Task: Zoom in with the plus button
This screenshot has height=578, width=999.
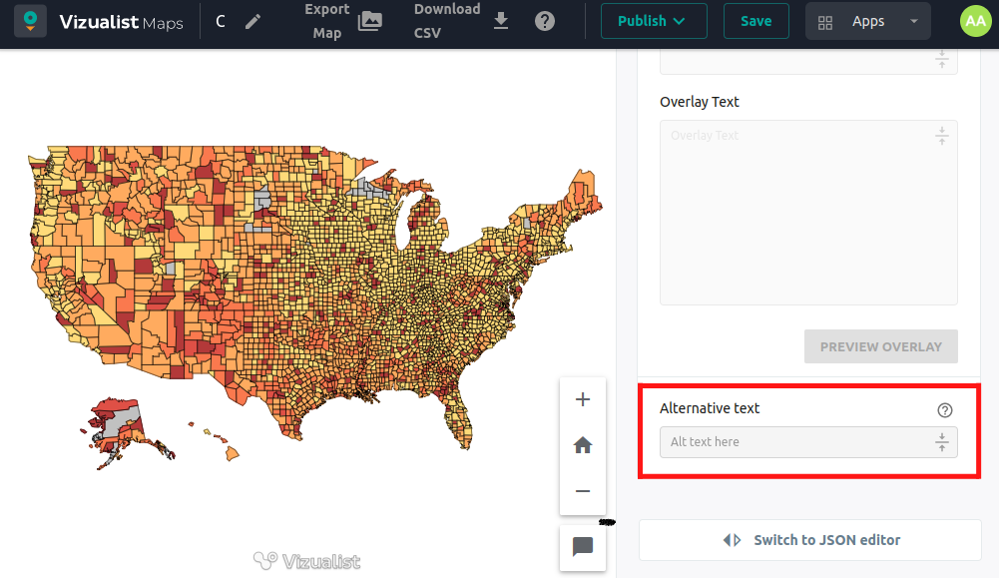Action: click(x=583, y=400)
